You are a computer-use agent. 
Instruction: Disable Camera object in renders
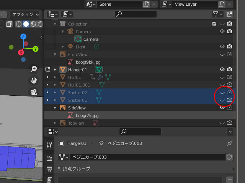point(229,31)
